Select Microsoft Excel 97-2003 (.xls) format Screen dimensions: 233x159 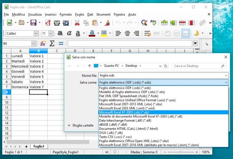click(x=163, y=112)
